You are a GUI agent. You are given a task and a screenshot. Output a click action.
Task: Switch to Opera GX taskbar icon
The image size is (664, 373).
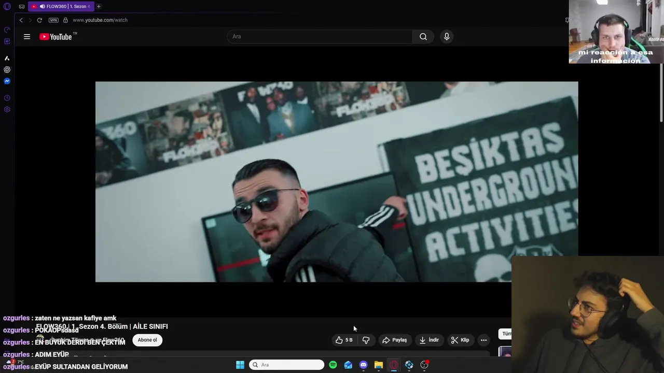[394, 365]
